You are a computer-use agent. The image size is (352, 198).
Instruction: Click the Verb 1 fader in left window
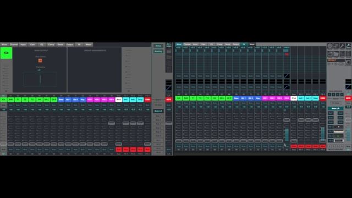click(x=126, y=123)
